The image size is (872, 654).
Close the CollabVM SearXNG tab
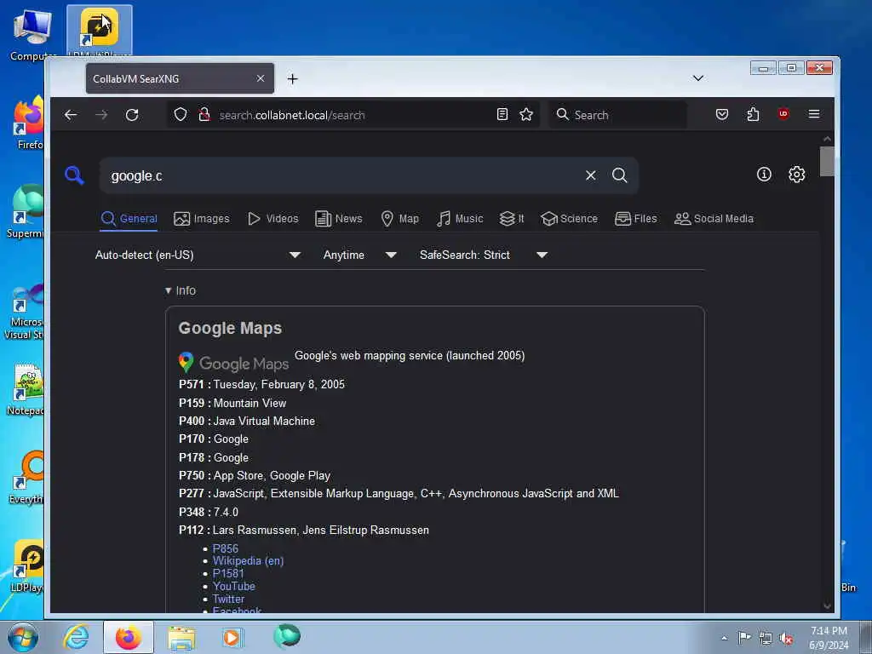pyautogui.click(x=261, y=78)
